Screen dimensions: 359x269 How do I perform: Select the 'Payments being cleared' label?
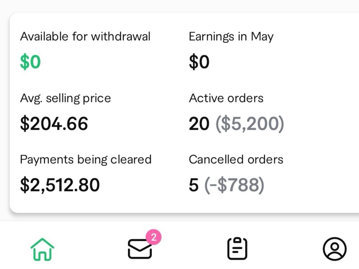pos(86,159)
